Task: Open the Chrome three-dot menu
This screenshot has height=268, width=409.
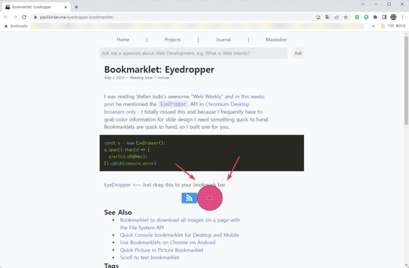Action: [403, 17]
